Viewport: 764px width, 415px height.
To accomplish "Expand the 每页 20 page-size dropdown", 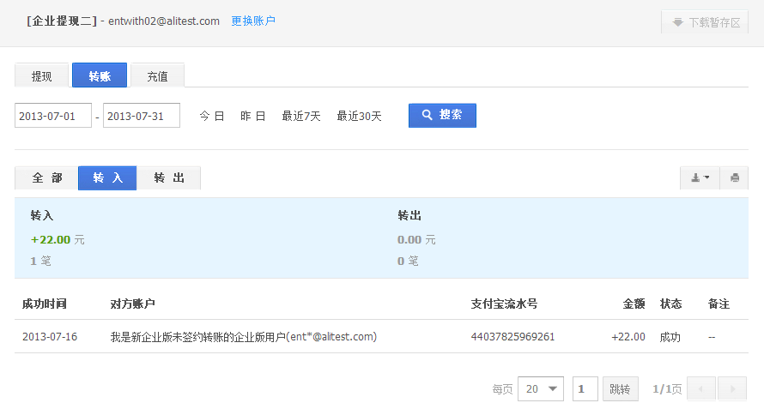I will coord(541,388).
